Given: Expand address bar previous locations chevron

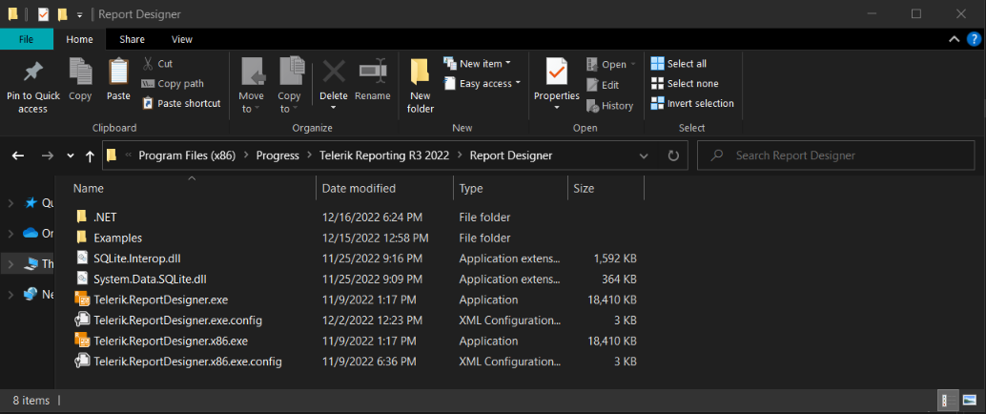Looking at the screenshot, I should [x=644, y=155].
